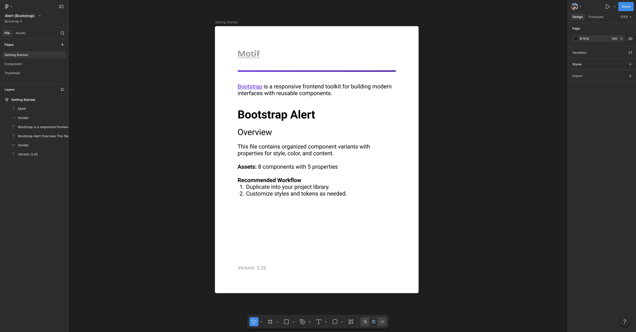Open the 125% zoom level dropdown
636x332 pixels.
(626, 17)
